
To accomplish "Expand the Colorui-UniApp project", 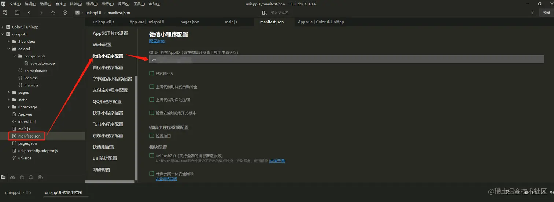I will coord(3,27).
